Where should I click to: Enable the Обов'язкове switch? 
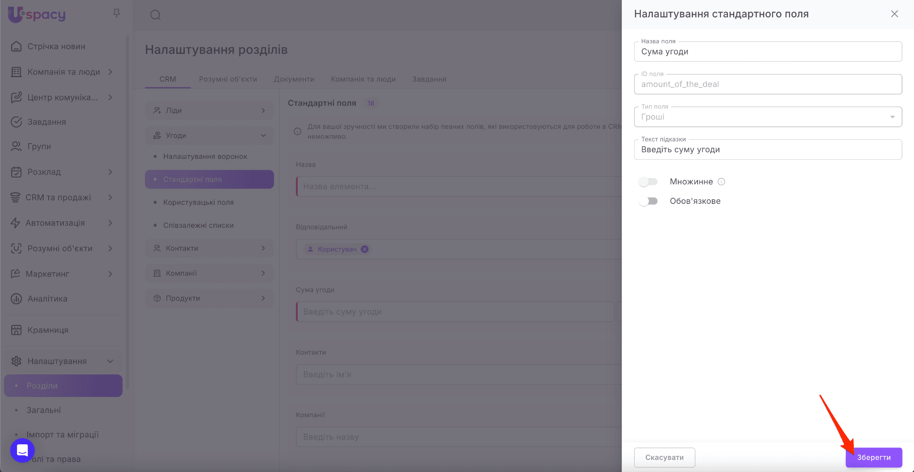pyautogui.click(x=648, y=201)
